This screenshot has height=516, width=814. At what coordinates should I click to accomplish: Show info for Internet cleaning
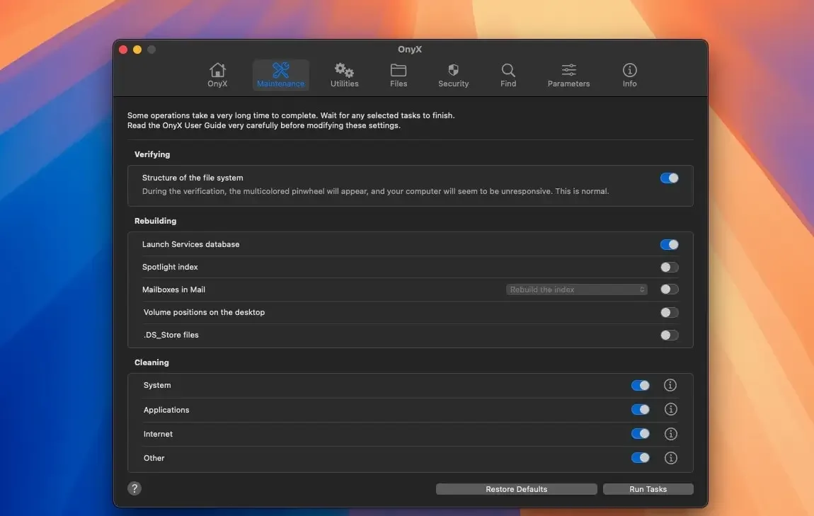coord(671,434)
